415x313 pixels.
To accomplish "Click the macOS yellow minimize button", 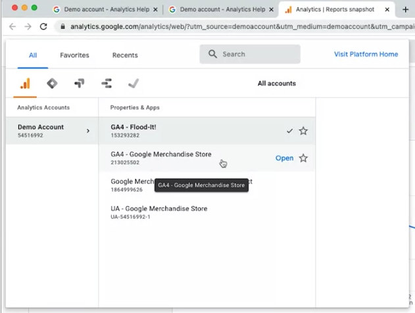I will (24, 8).
